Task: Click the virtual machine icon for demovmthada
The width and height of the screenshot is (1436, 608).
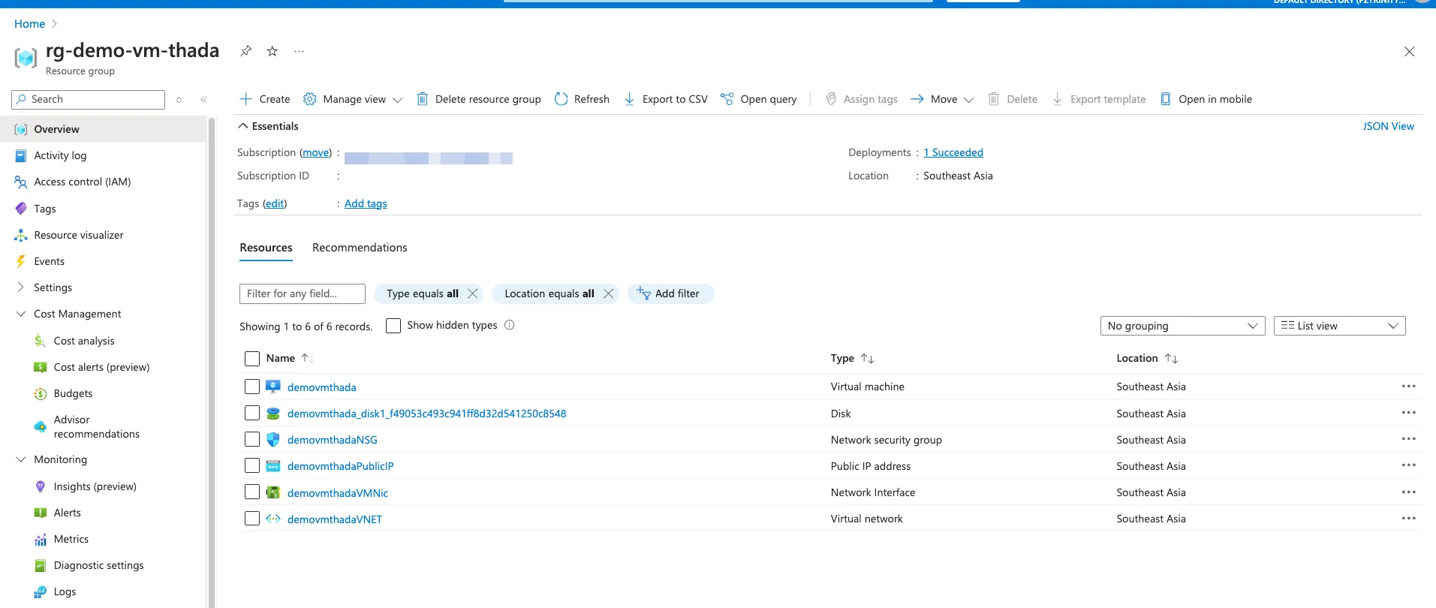Action: point(273,387)
